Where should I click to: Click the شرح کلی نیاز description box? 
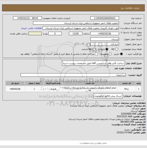[x=93, y=63]
